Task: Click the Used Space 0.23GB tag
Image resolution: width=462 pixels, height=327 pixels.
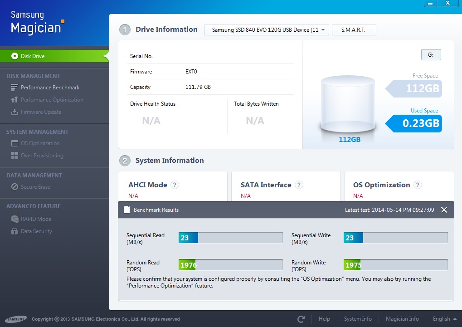Action: pyautogui.click(x=413, y=123)
